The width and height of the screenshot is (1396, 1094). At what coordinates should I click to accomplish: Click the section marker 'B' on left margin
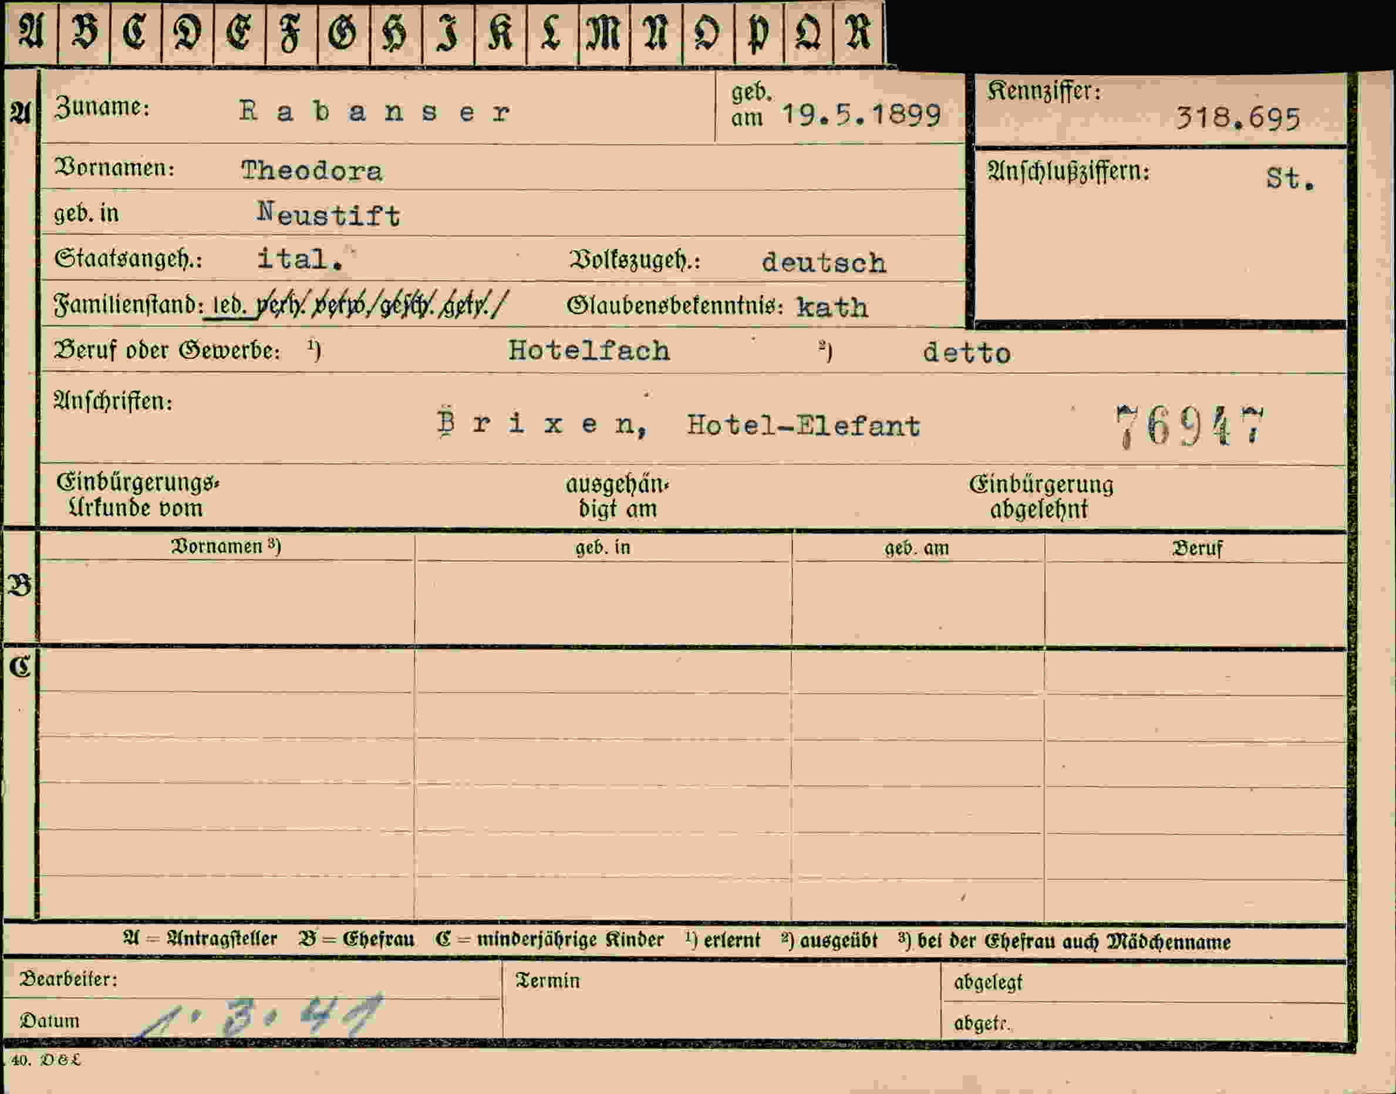[20, 585]
